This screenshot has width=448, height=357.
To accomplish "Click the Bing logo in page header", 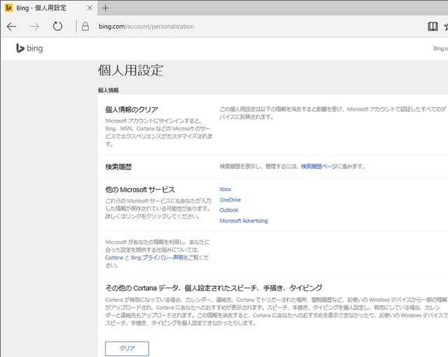I will (x=29, y=48).
